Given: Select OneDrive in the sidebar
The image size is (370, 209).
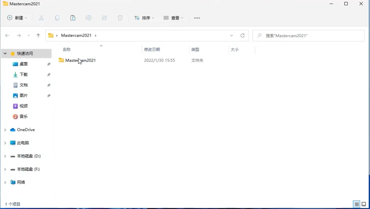Looking at the screenshot, I should pyautogui.click(x=26, y=130).
